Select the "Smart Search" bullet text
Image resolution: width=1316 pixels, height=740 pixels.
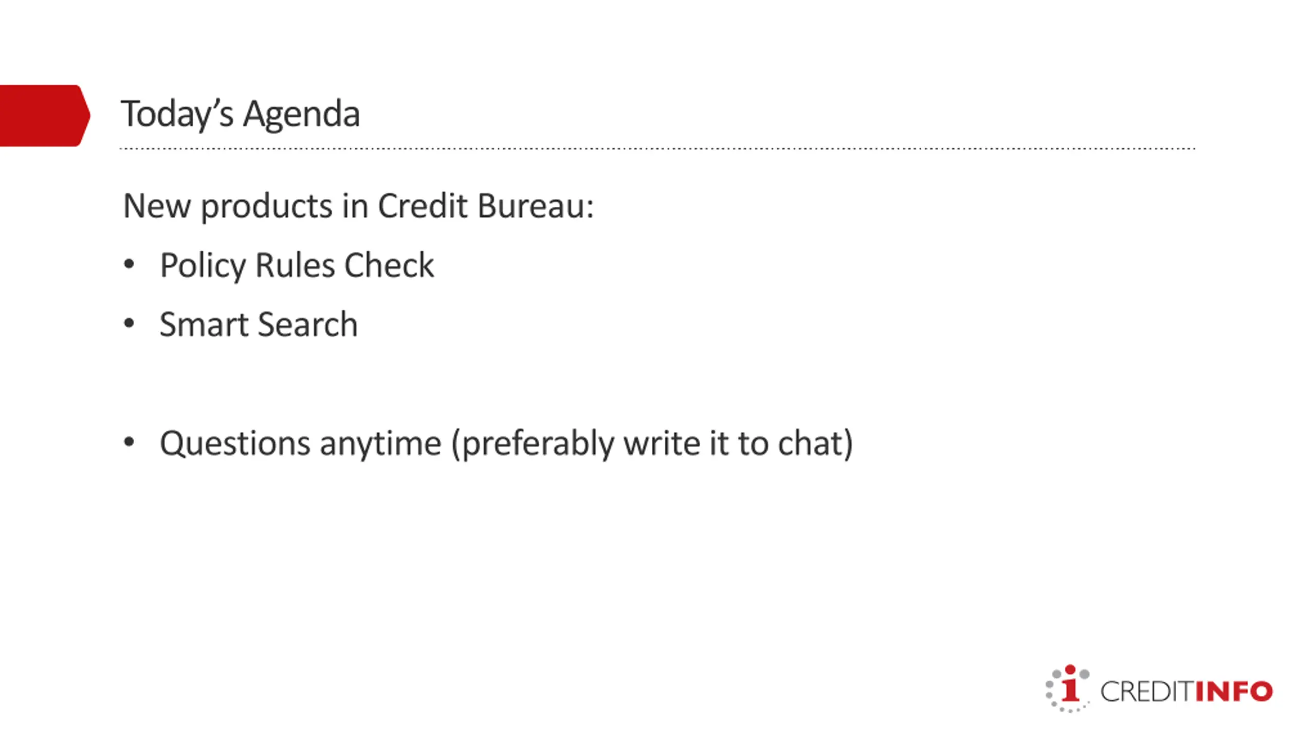click(258, 324)
